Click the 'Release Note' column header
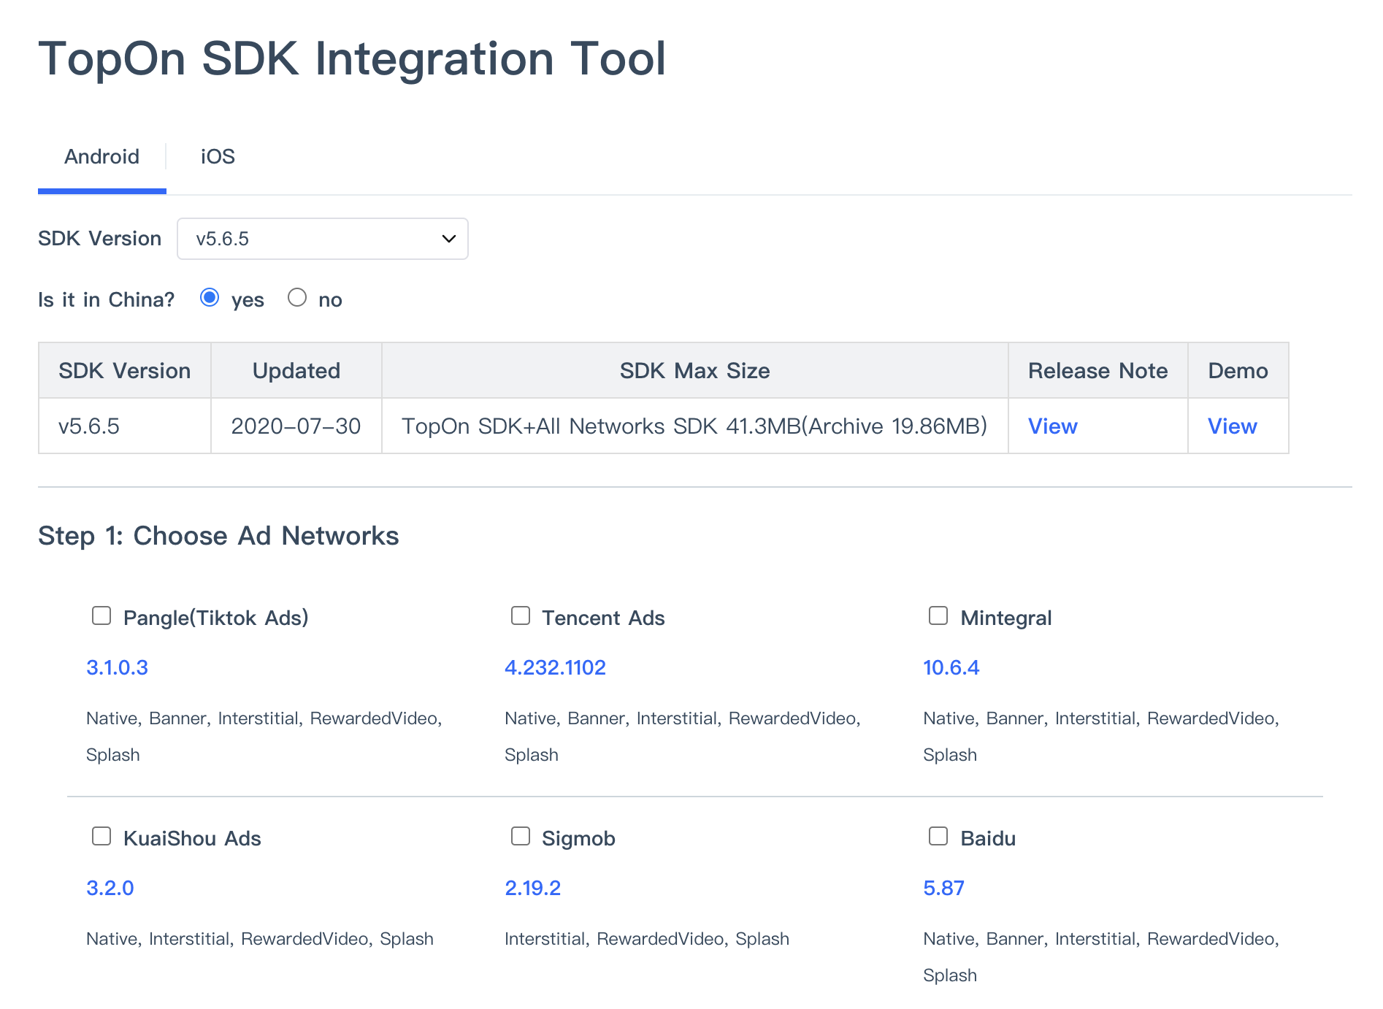The height and width of the screenshot is (1009, 1383). (1098, 371)
